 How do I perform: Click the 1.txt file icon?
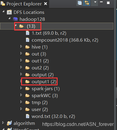27,33
